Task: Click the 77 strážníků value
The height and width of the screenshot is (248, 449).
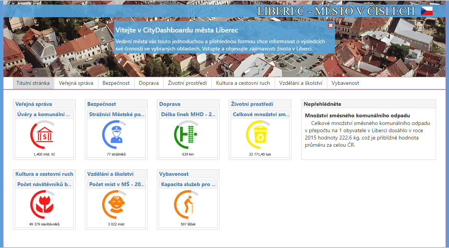Action: coord(116,154)
